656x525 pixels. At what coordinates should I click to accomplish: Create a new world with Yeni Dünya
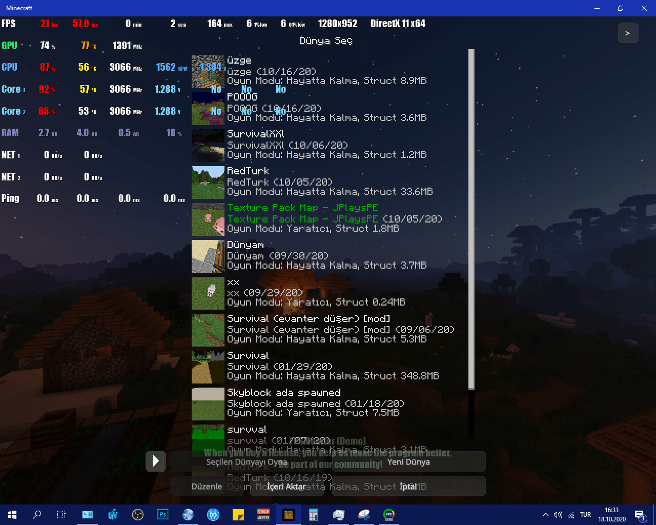408,461
